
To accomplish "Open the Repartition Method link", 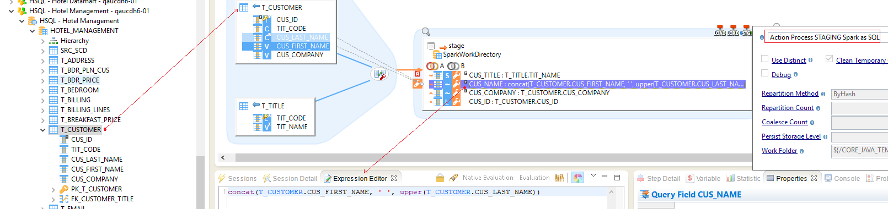I will coord(790,94).
